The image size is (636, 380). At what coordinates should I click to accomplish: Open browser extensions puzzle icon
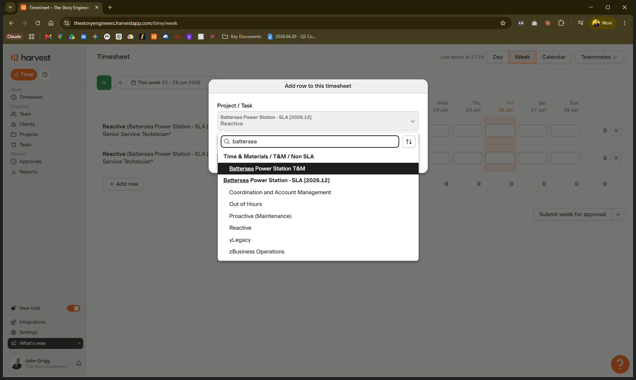click(561, 23)
